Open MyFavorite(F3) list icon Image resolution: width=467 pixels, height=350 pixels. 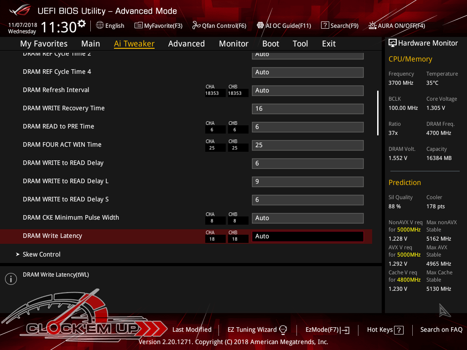tap(139, 26)
